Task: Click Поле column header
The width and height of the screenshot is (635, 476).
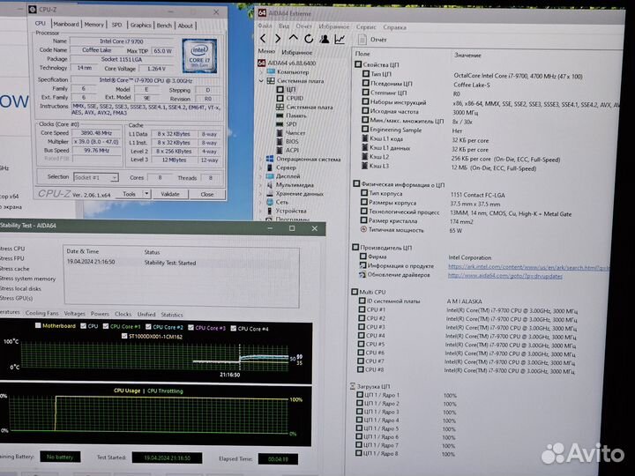Action: tap(362, 54)
